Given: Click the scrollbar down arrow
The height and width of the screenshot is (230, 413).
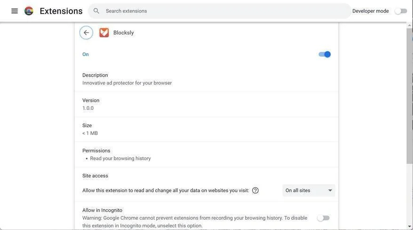Looking at the screenshot, I should 409,227.
